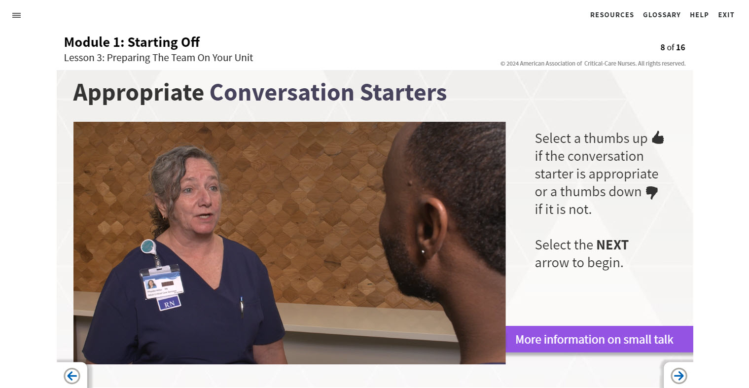The image size is (749, 388).
Task: Open the Resources menu
Action: pyautogui.click(x=612, y=15)
